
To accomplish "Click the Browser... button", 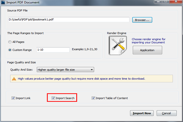I will point(142,20).
